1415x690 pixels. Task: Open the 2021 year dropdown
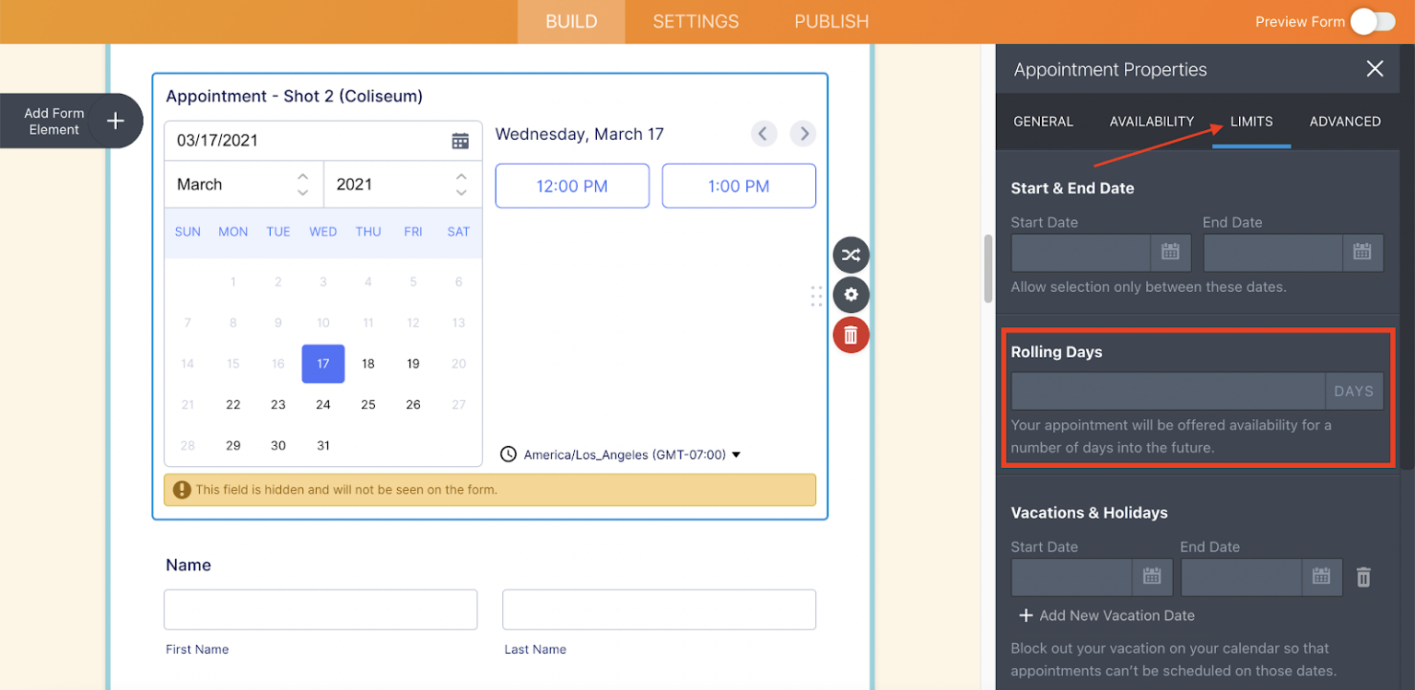click(402, 184)
